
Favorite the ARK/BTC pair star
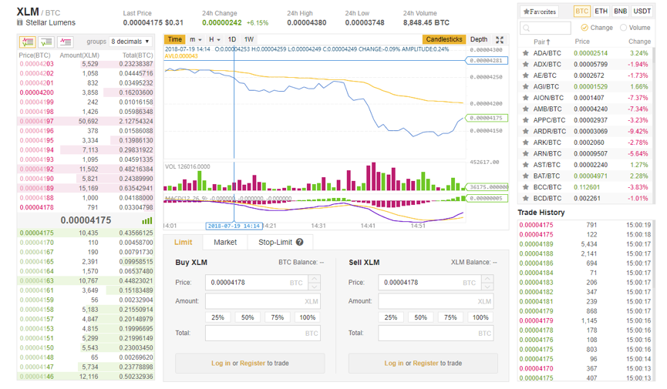pos(526,143)
